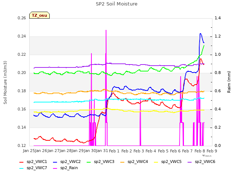Click the red sp2_VWC1 legend swatch

tap(22, 162)
